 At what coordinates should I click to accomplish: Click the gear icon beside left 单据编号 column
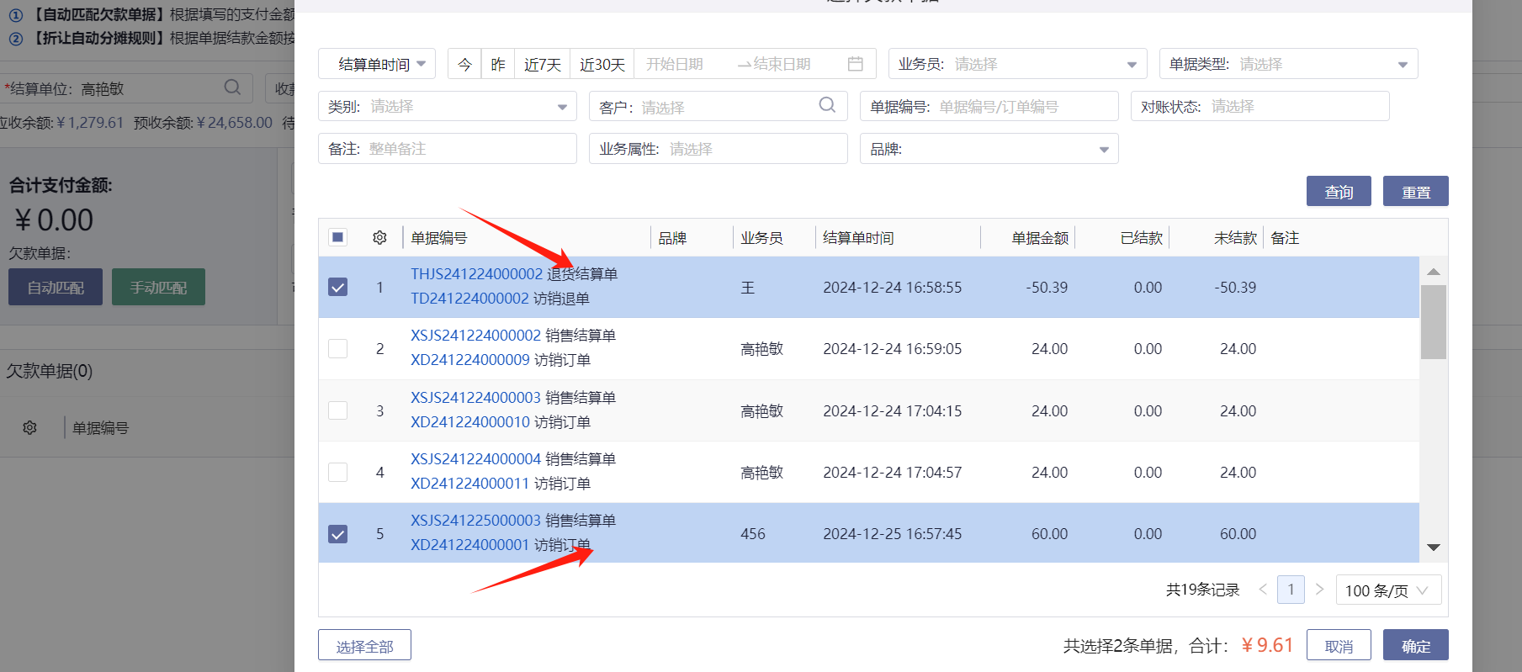(x=30, y=428)
